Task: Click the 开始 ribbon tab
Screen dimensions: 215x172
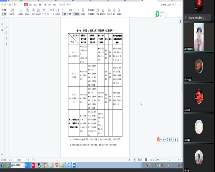Action: 26,5
